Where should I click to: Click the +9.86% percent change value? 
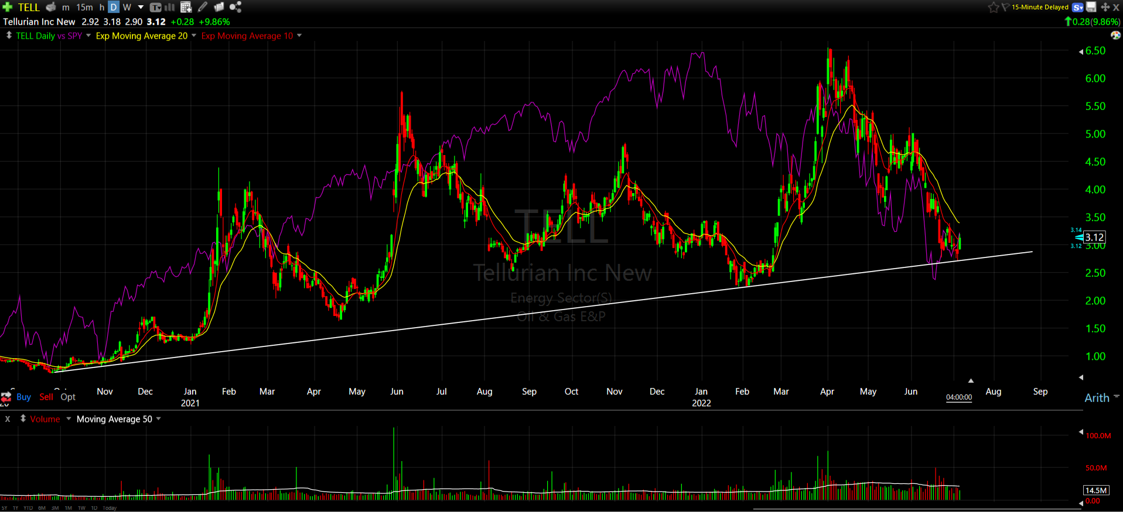click(214, 22)
